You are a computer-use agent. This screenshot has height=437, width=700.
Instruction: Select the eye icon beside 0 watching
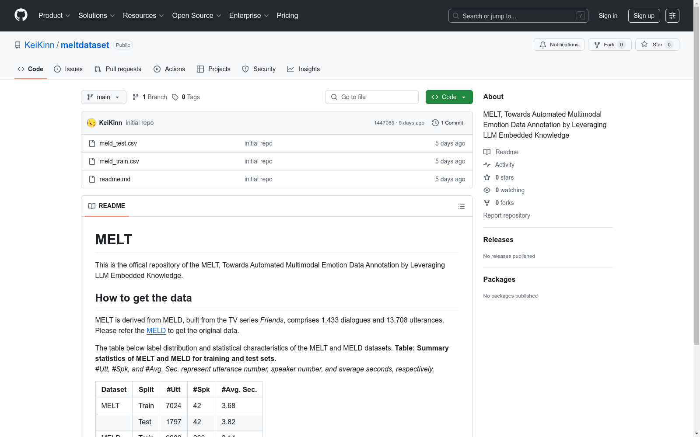coord(487,190)
